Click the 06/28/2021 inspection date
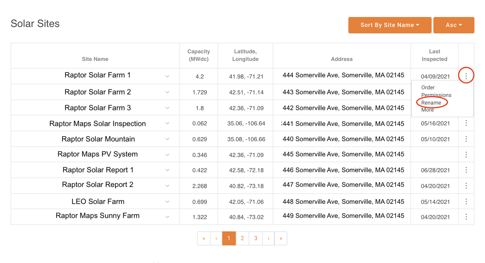485x263 pixels. 435,170
